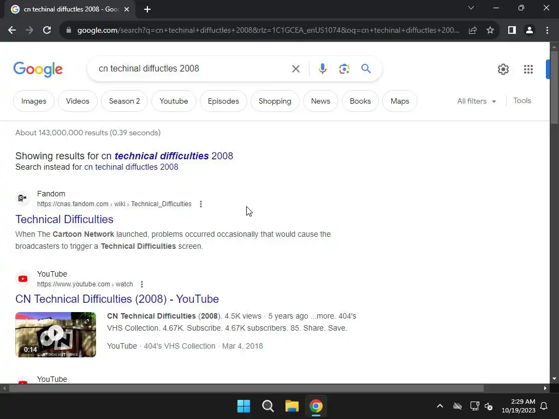Open Windows Start menu
Image resolution: width=559 pixels, height=419 pixels.
click(244, 406)
